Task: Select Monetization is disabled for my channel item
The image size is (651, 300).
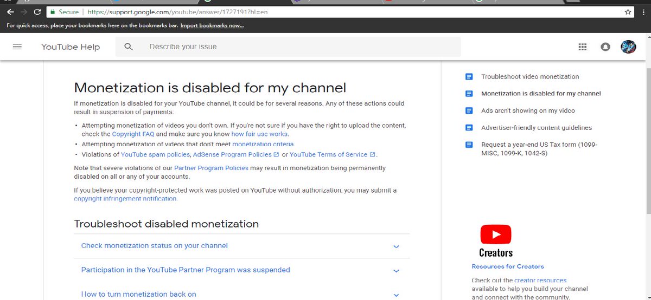Action: point(541,94)
